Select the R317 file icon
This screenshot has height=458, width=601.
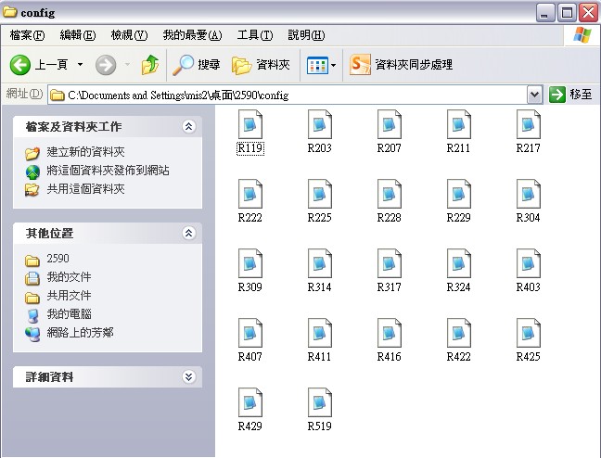click(x=389, y=263)
